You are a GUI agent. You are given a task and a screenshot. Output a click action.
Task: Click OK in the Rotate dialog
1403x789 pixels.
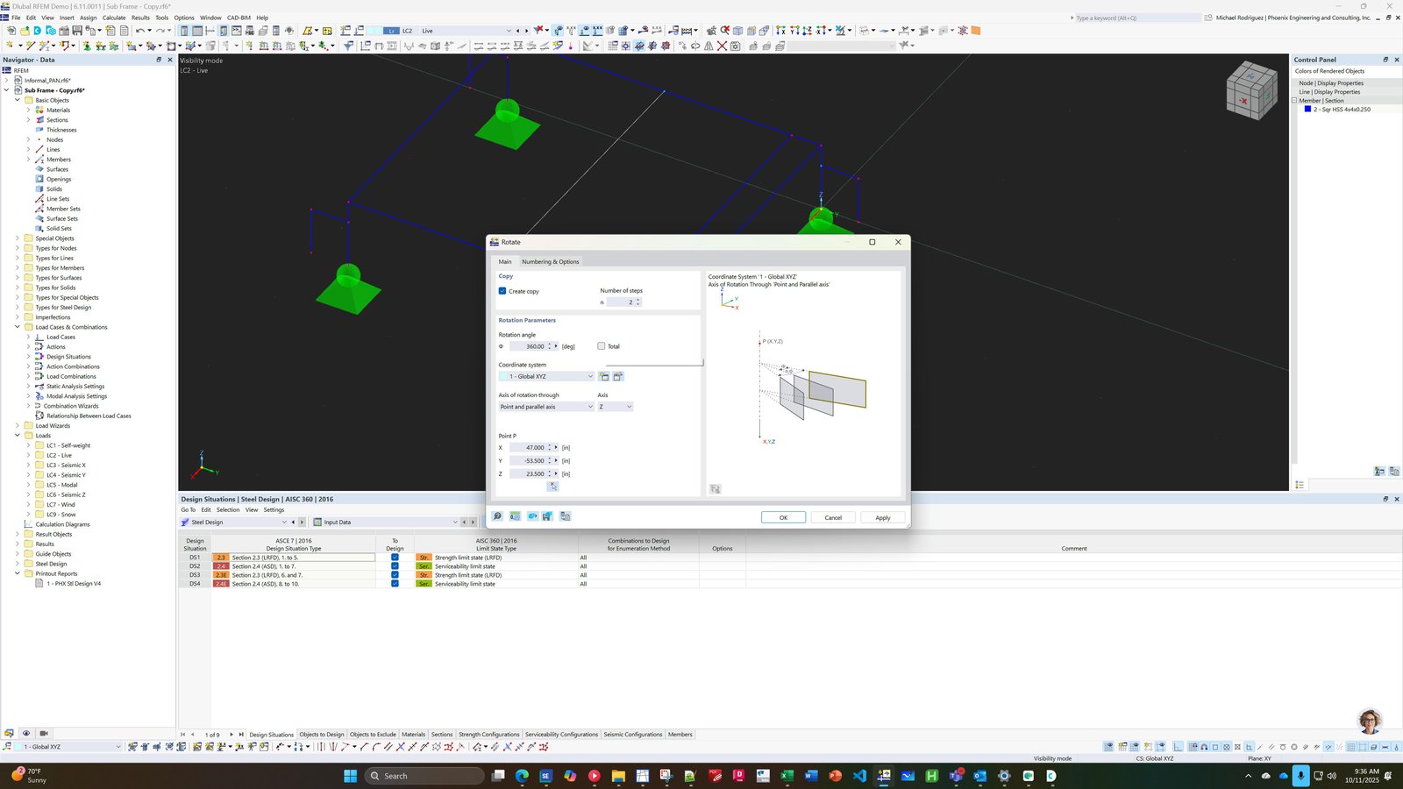click(783, 517)
